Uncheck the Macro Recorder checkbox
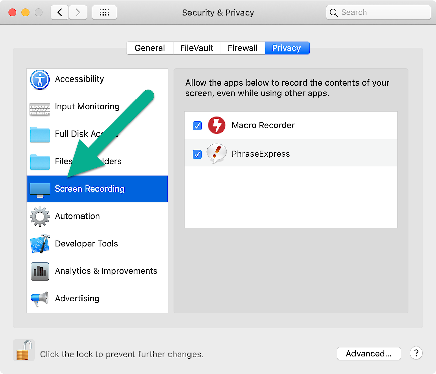436x374 pixels. point(197,126)
